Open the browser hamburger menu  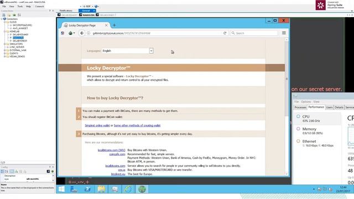(x=284, y=33)
